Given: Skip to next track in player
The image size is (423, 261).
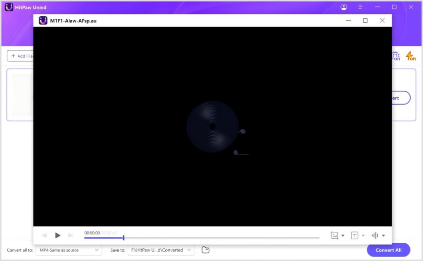Looking at the screenshot, I should 70,235.
